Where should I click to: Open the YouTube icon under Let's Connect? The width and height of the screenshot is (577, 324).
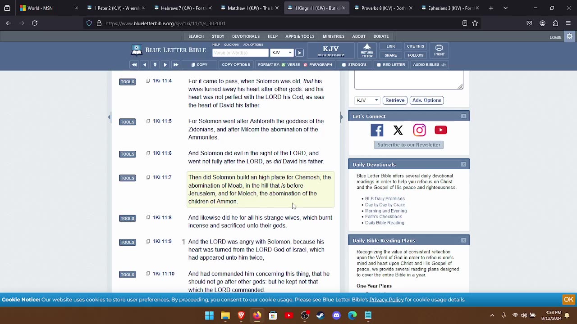[x=440, y=130]
